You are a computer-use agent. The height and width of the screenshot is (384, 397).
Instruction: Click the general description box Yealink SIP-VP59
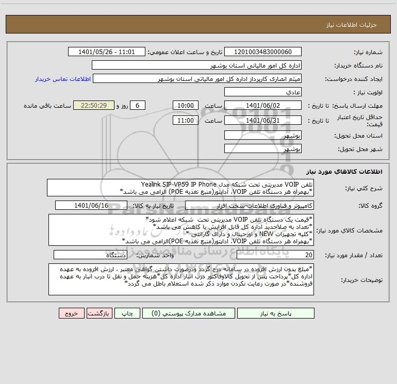[x=180, y=188]
